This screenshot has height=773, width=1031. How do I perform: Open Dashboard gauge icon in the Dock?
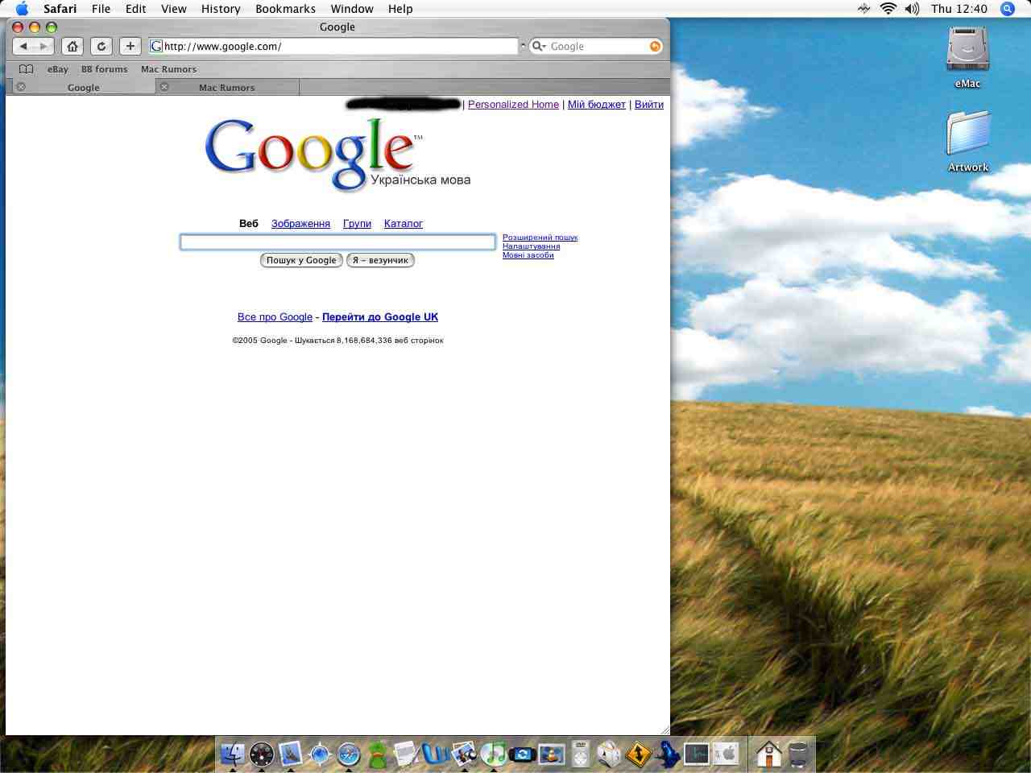[x=262, y=754]
